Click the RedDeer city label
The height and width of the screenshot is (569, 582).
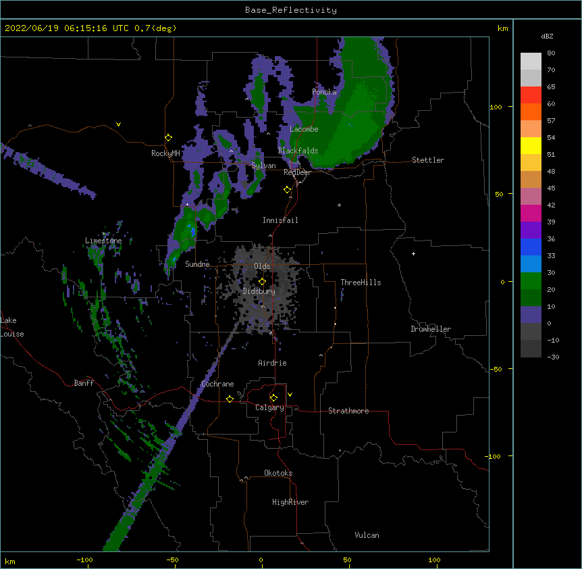[x=298, y=172]
